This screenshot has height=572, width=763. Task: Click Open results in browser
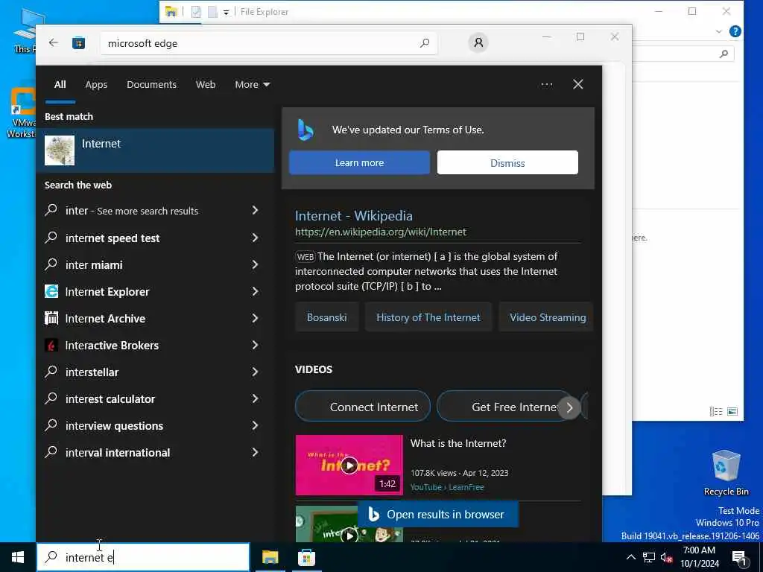click(x=438, y=514)
